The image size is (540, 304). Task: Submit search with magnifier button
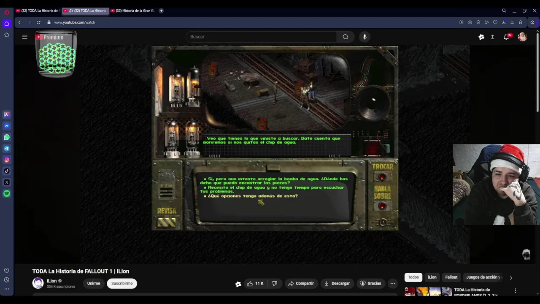pos(346,37)
